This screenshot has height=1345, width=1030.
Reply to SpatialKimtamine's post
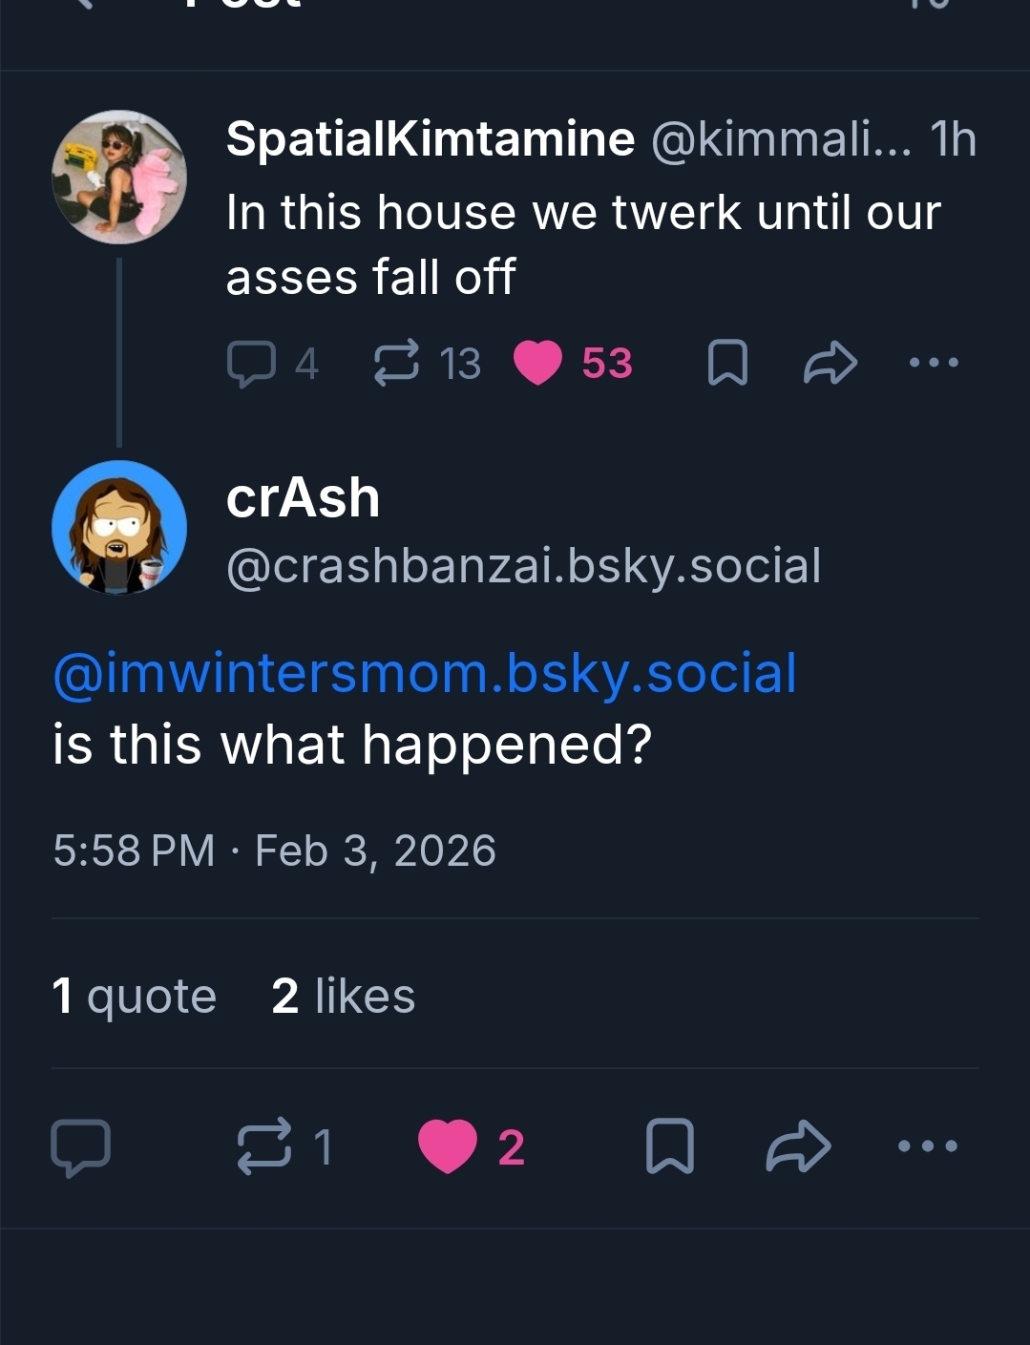(x=252, y=364)
